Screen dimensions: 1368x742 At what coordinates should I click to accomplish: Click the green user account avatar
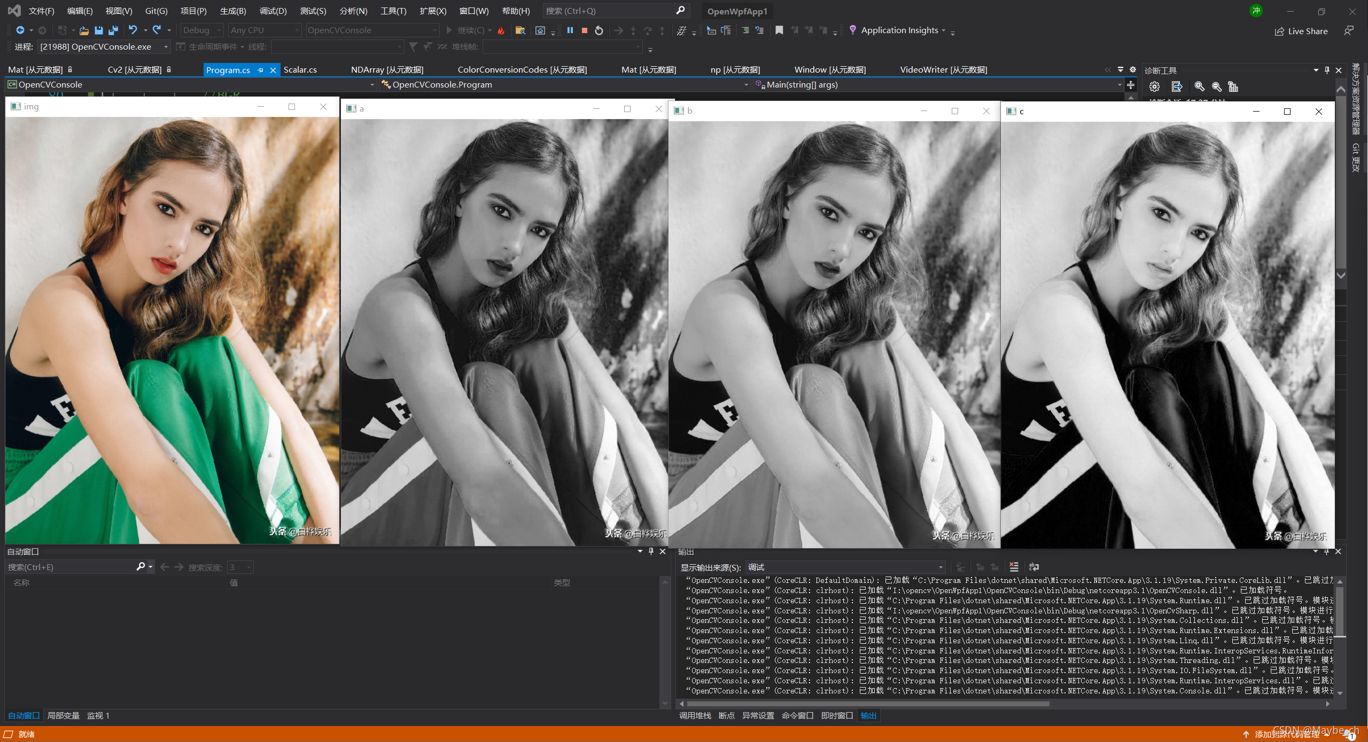point(1256,11)
